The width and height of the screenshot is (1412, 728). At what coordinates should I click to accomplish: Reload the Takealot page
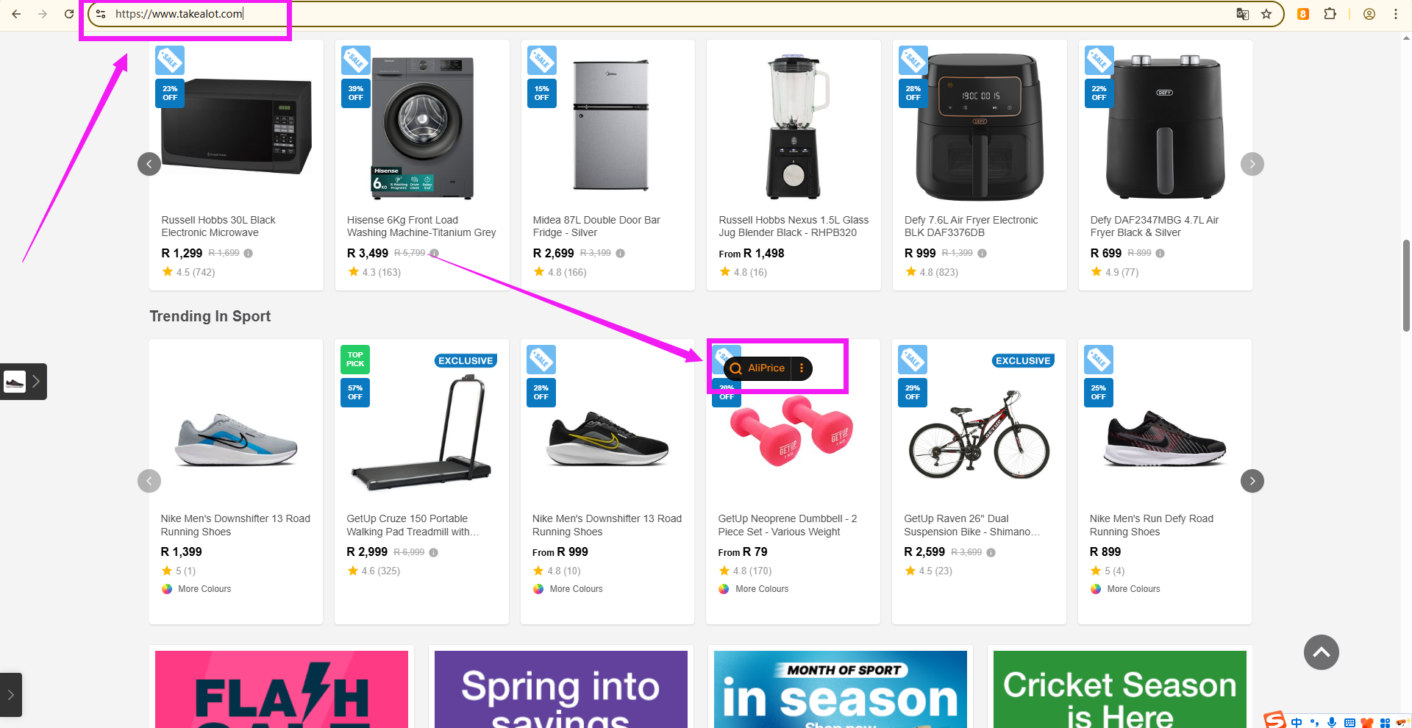click(x=69, y=14)
